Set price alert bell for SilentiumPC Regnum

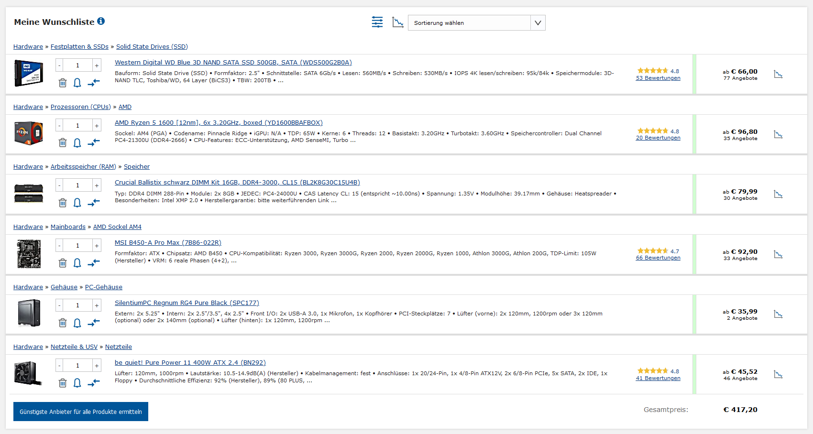coord(77,323)
